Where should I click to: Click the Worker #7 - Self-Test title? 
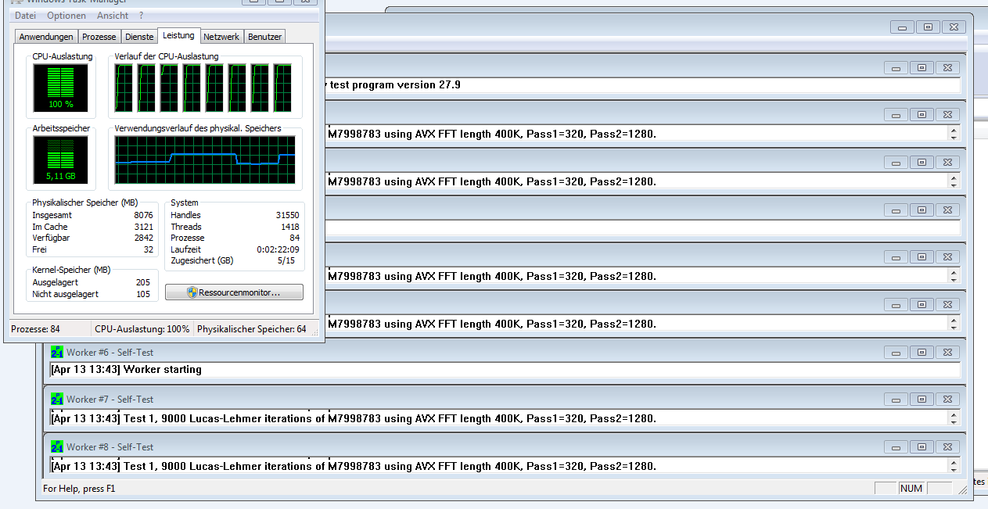point(110,400)
